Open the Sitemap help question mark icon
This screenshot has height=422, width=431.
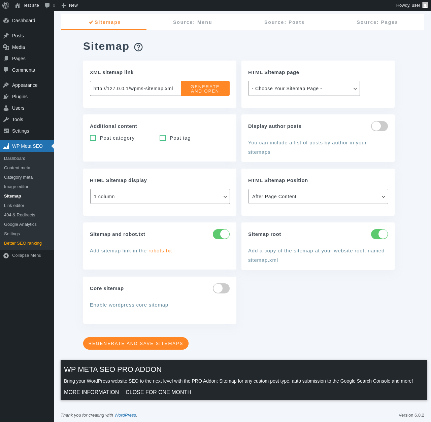(x=138, y=47)
